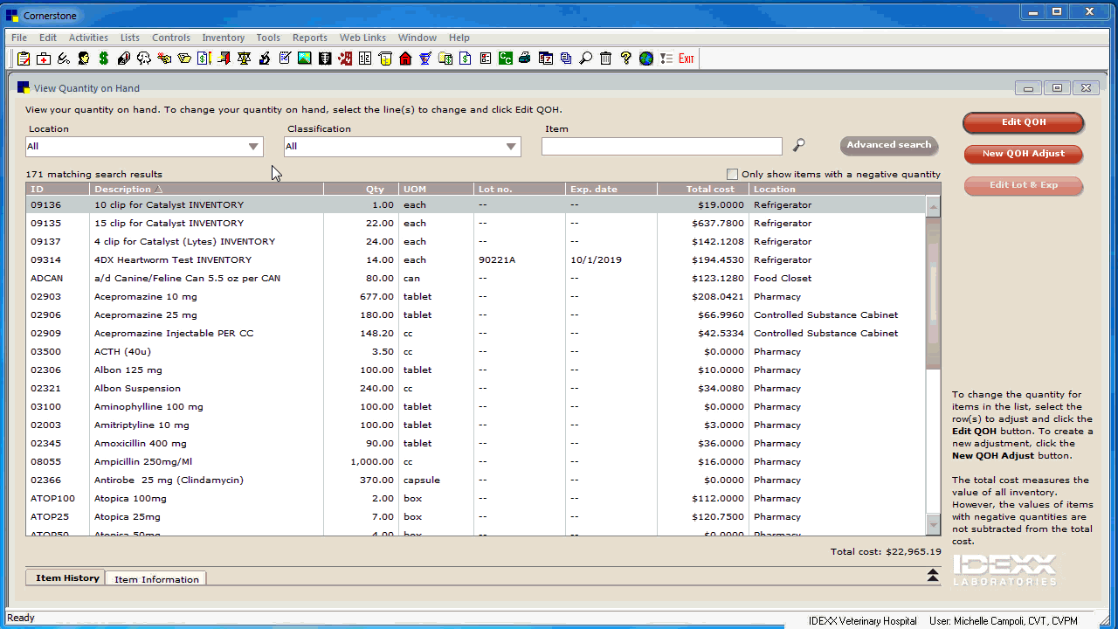The height and width of the screenshot is (629, 1118).
Task: Click the Advanced search button
Action: pos(888,145)
